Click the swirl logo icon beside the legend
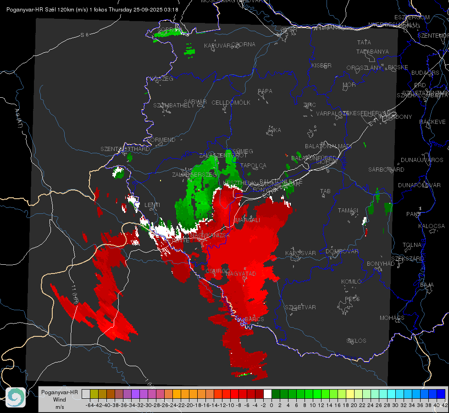The image size is (449, 413). (x=16, y=397)
